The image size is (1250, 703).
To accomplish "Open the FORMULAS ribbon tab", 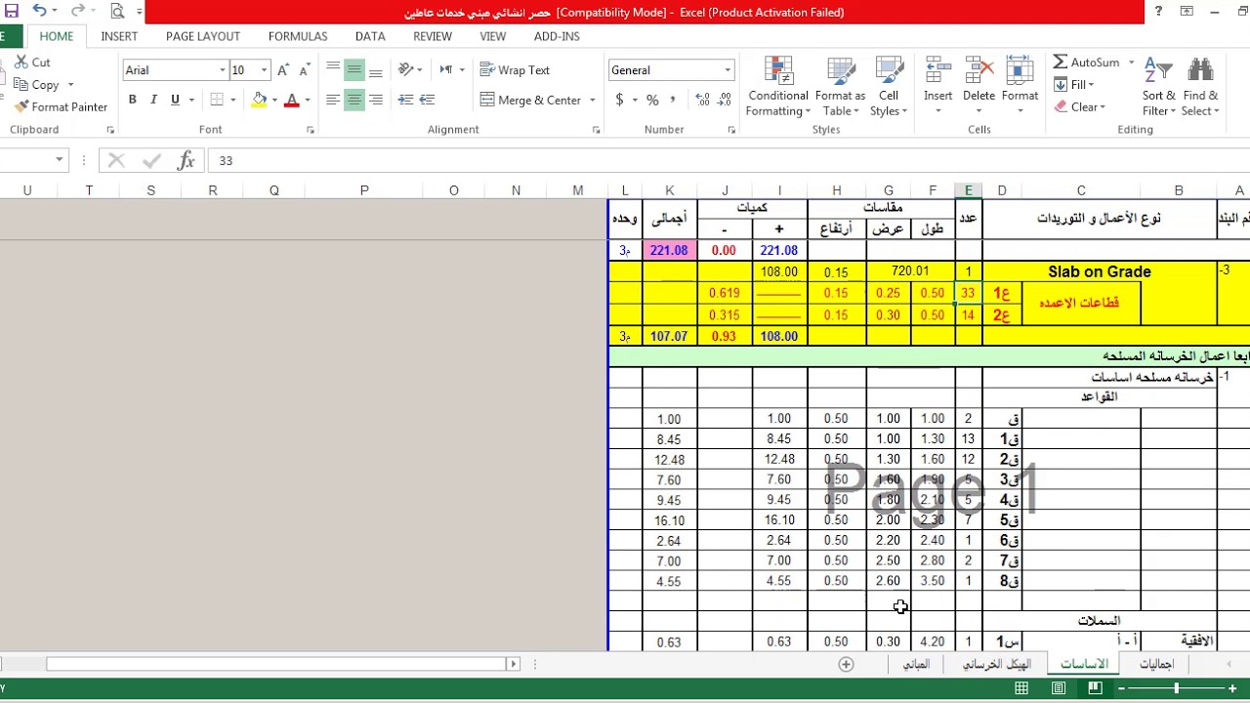I will 298,36.
